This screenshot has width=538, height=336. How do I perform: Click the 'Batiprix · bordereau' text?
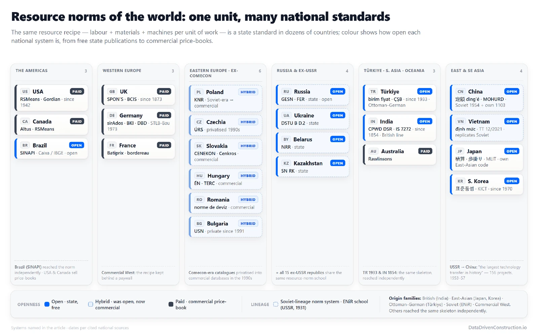(128, 153)
